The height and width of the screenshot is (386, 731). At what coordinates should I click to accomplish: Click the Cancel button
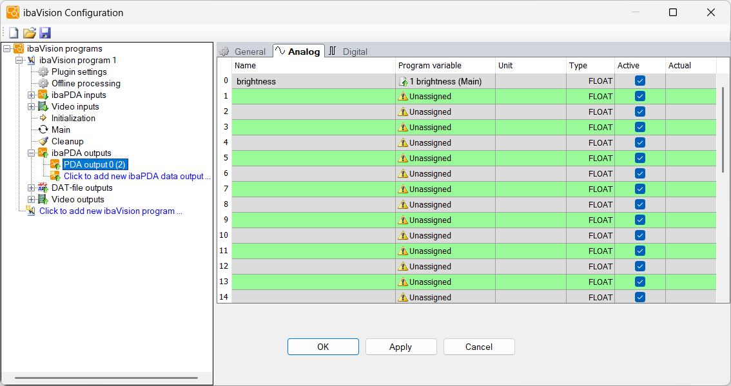pyautogui.click(x=479, y=347)
